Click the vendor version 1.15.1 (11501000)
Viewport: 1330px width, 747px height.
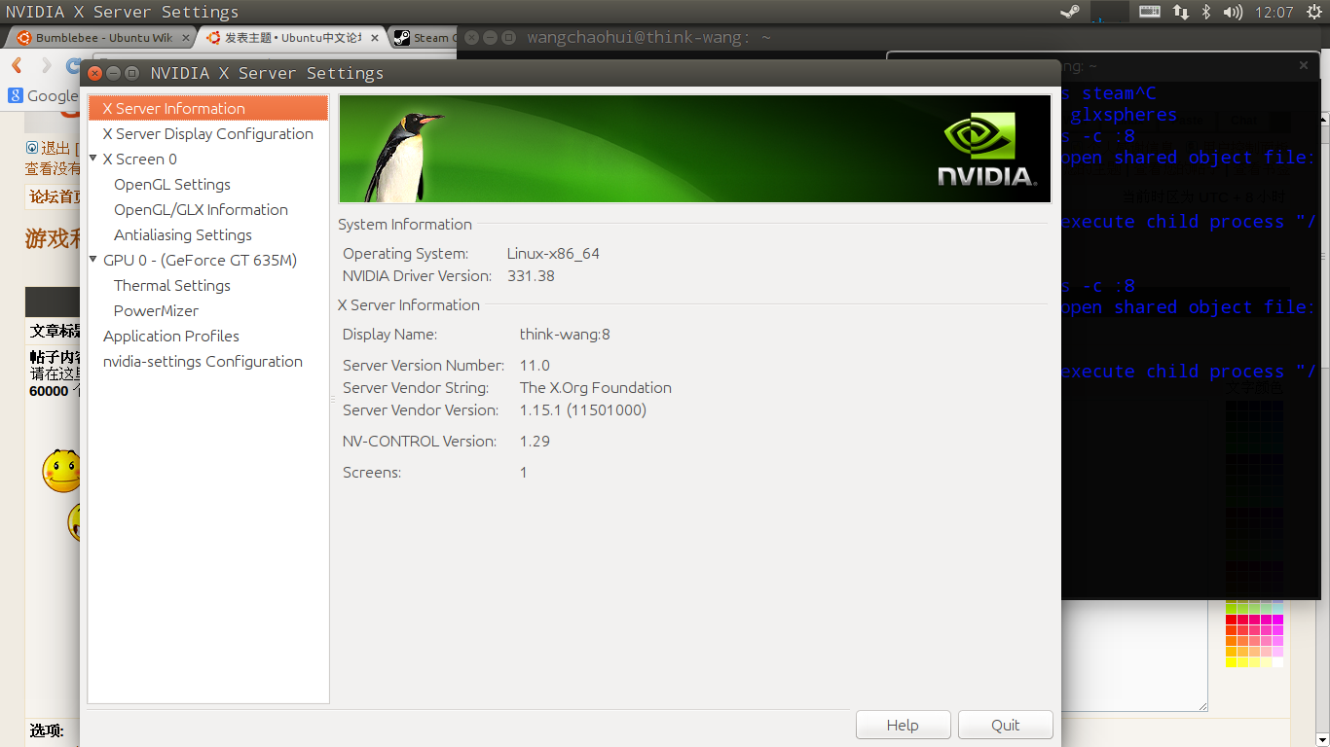click(582, 410)
